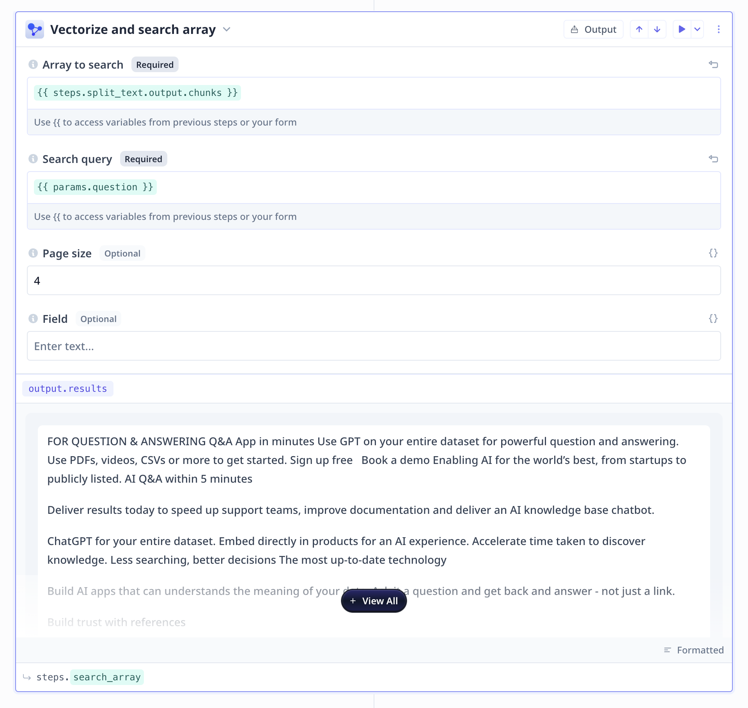
Task: Toggle variable mode for Page size
Action: pyautogui.click(x=713, y=253)
